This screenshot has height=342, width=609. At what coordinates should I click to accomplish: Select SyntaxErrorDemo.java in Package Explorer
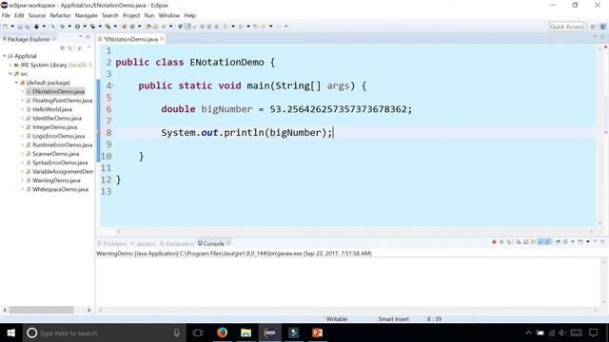(x=59, y=162)
